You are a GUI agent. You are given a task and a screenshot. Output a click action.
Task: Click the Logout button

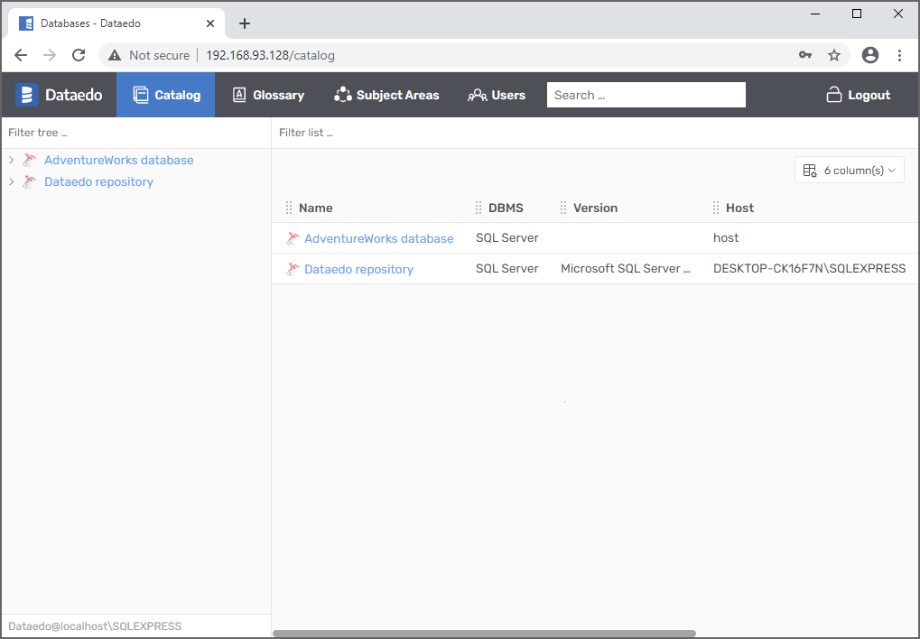tap(858, 95)
